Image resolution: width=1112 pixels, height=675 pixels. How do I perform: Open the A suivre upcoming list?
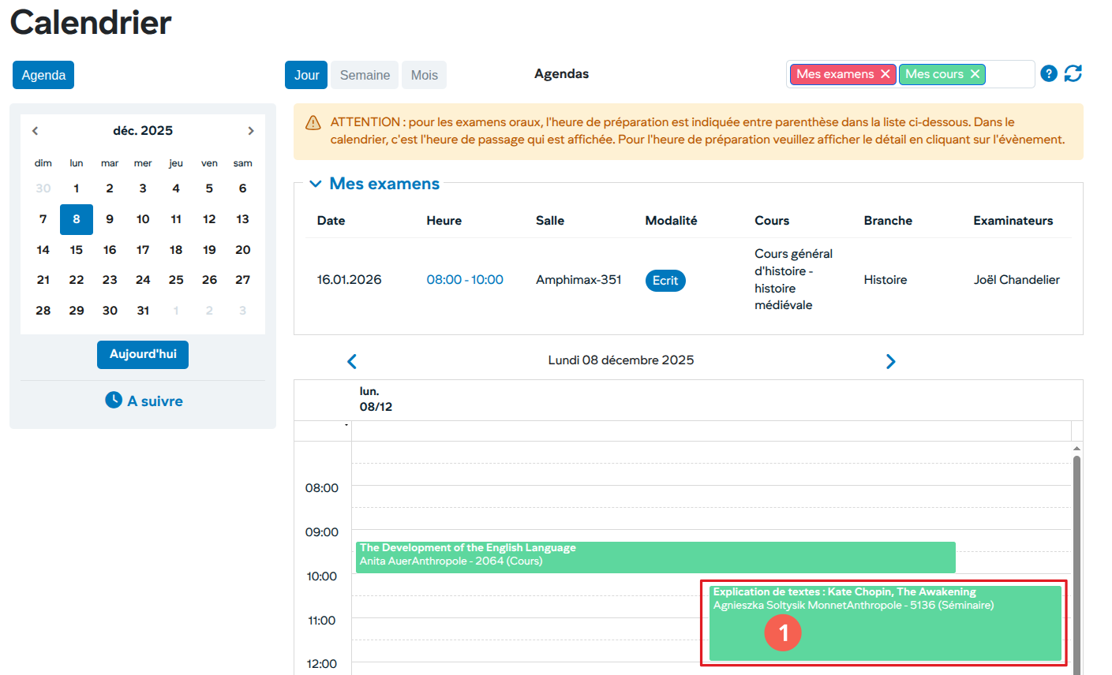(144, 401)
